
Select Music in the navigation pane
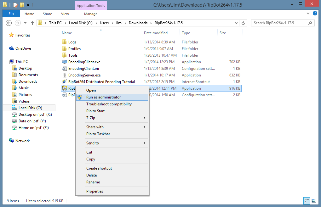point(24,88)
